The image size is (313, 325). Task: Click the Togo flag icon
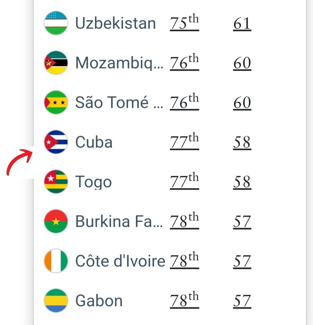pos(56,182)
